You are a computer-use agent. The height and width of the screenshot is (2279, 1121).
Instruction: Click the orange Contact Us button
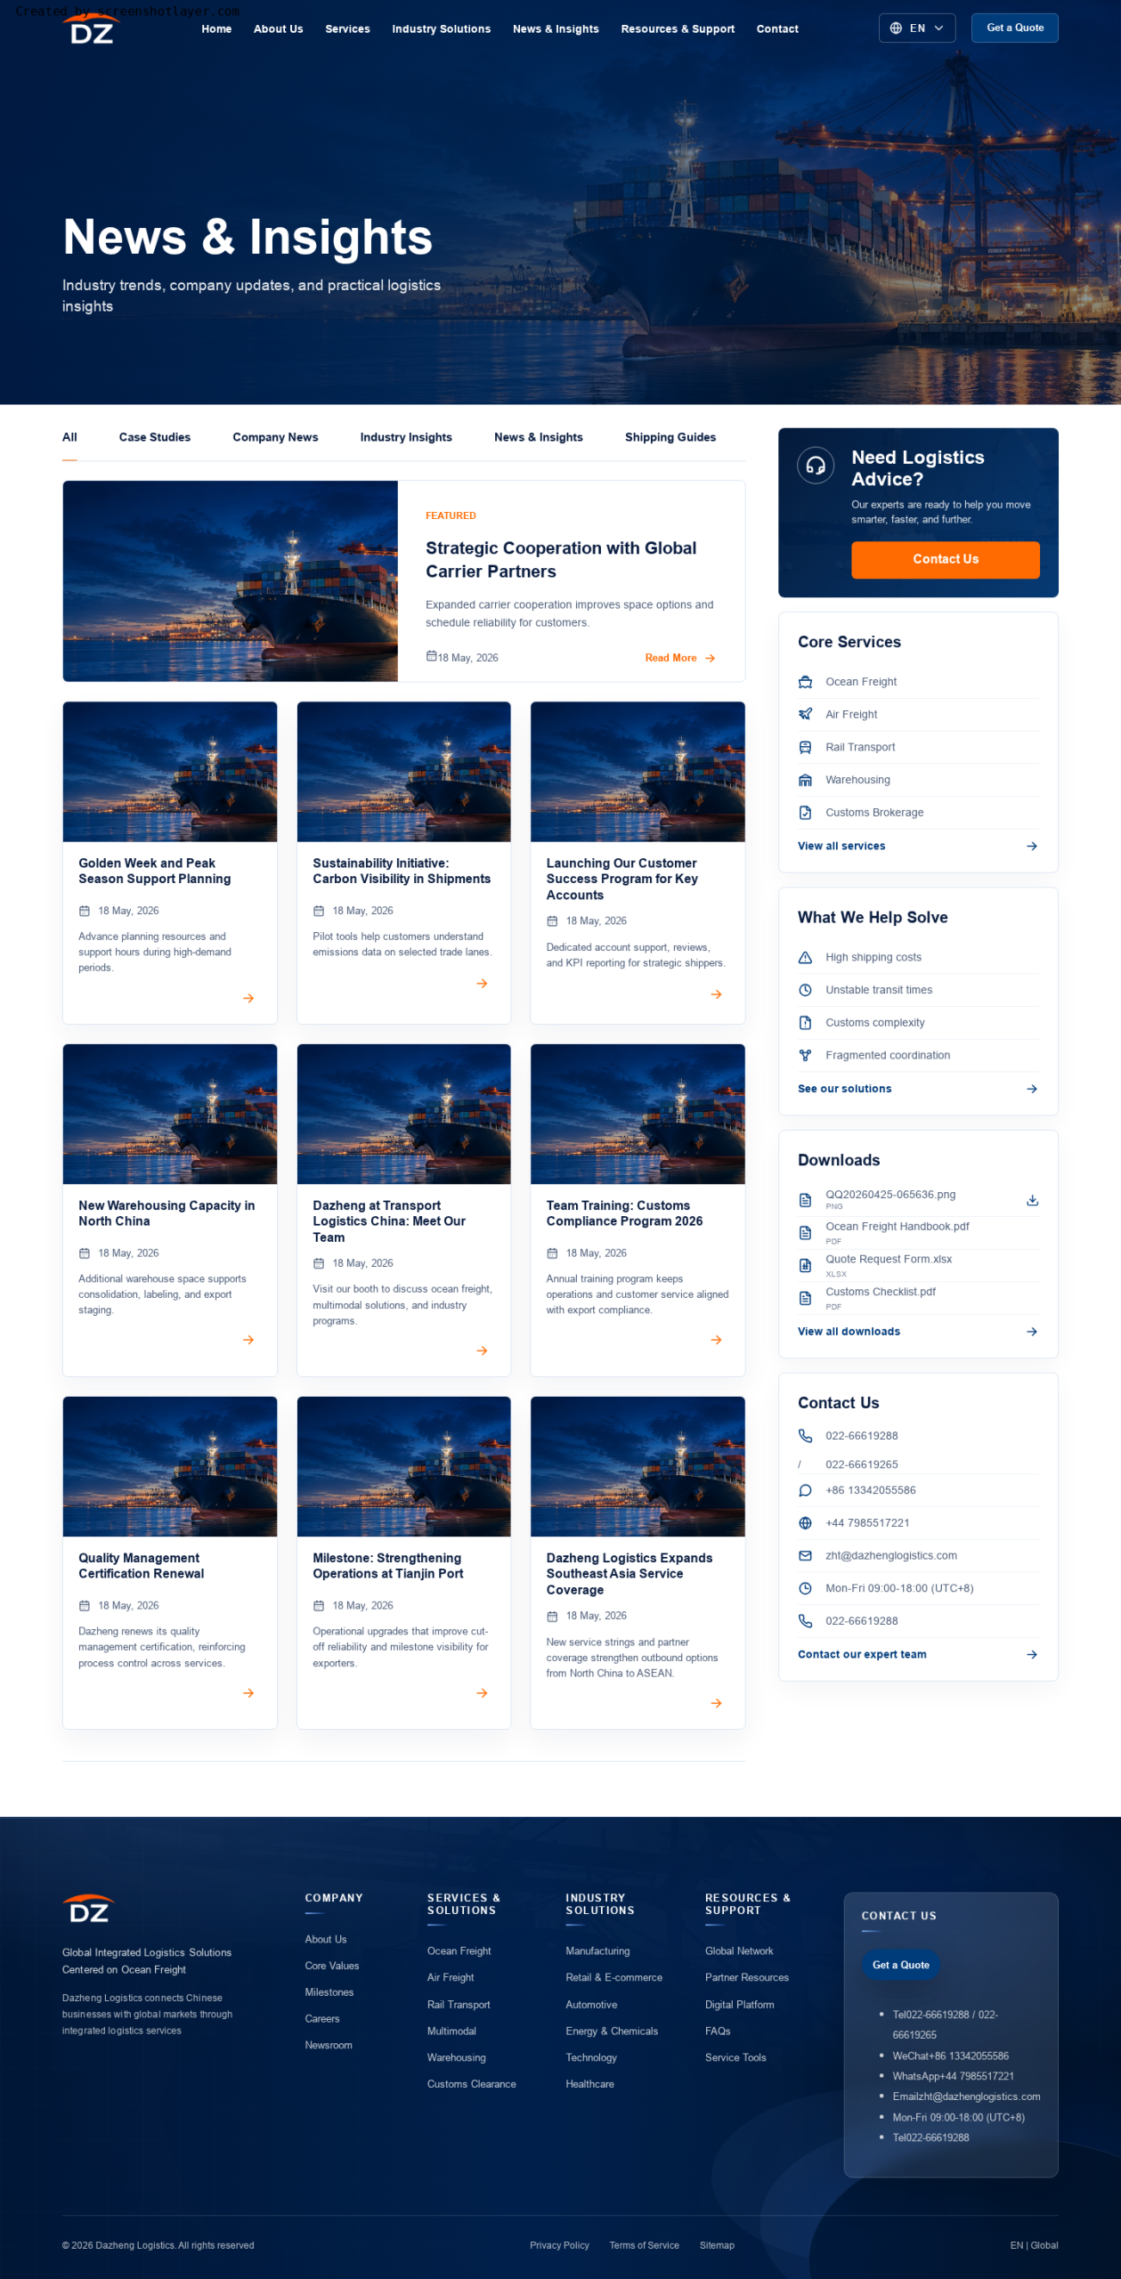tap(945, 559)
